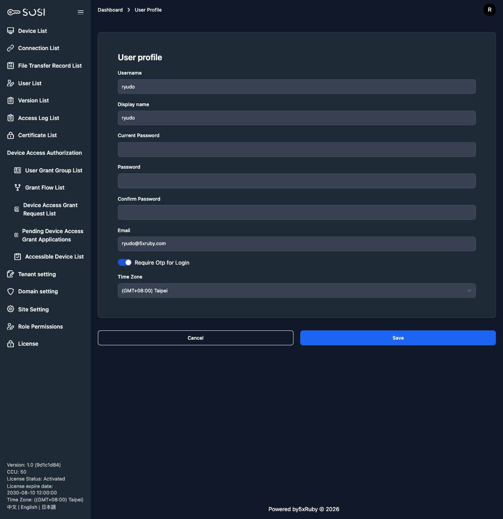Viewport: 503px width, 519px height.
Task: Click the Powered by5xRuby footer text
Action: point(304,509)
